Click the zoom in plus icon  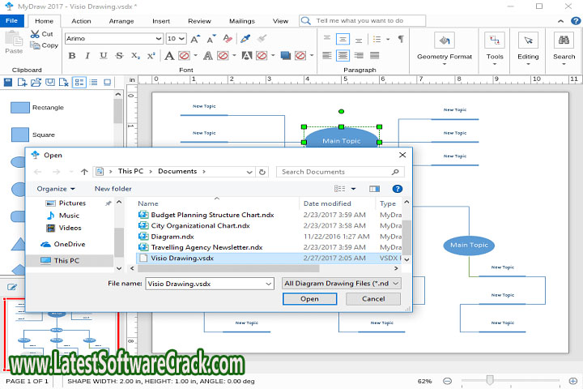tap(573, 381)
